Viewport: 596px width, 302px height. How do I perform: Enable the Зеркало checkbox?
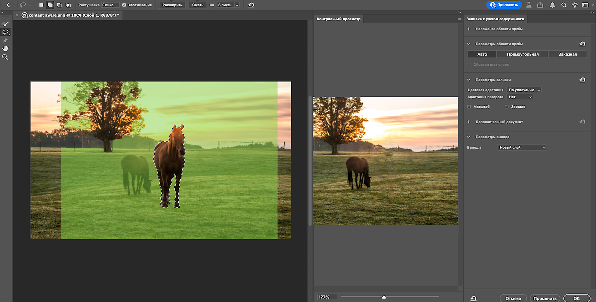pyautogui.click(x=507, y=106)
